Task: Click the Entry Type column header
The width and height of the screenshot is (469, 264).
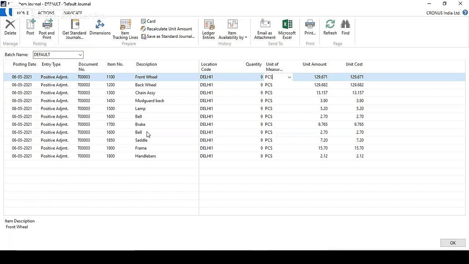Action: click(51, 64)
